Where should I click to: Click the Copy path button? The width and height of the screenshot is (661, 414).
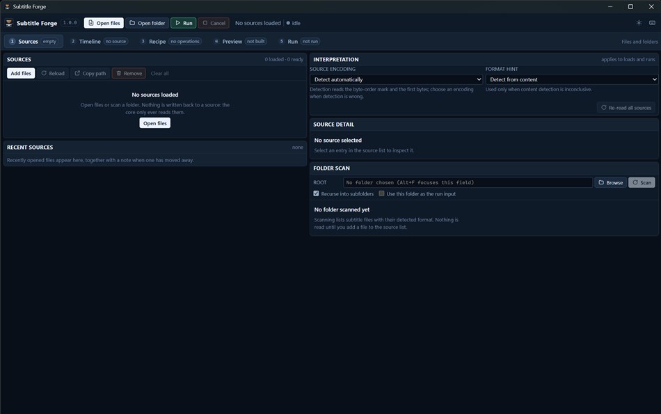[90, 73]
